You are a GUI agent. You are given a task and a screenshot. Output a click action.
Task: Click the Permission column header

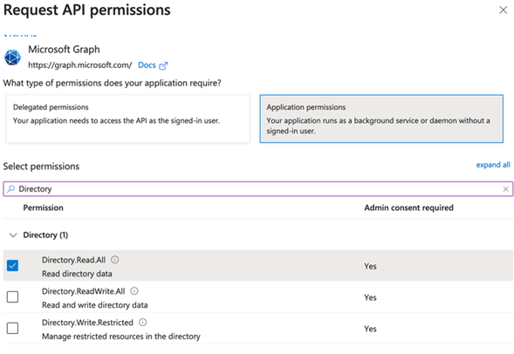click(x=43, y=208)
